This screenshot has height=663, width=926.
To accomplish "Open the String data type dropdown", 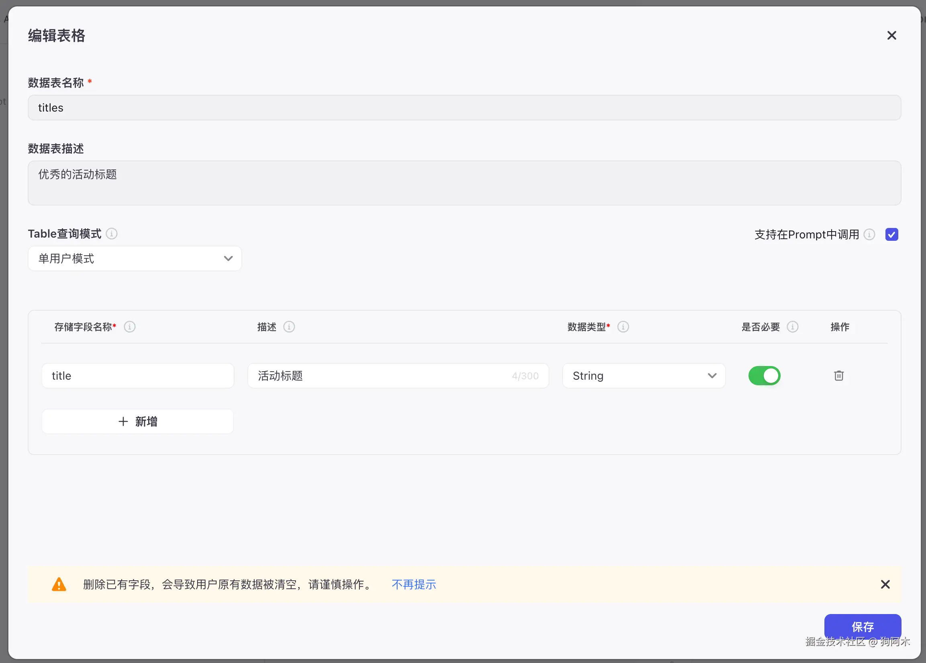I will 643,376.
